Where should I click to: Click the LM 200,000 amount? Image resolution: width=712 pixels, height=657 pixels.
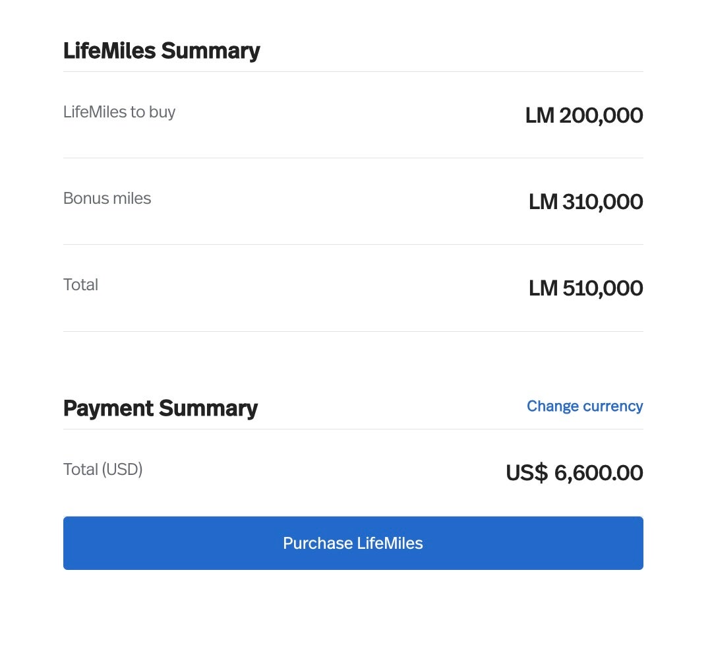(583, 115)
